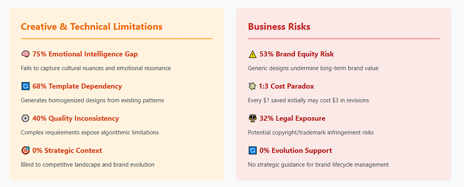Click the copyright/trademark infringement risks description
464x187 pixels.
311,133
